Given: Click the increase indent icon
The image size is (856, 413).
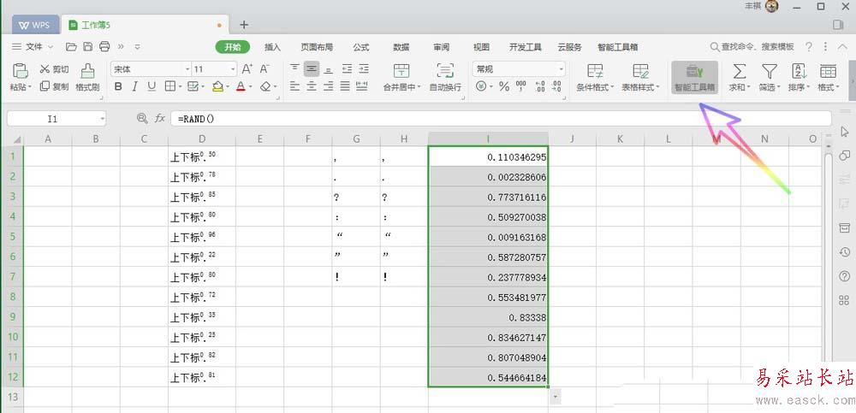Looking at the screenshot, I should click(364, 68).
